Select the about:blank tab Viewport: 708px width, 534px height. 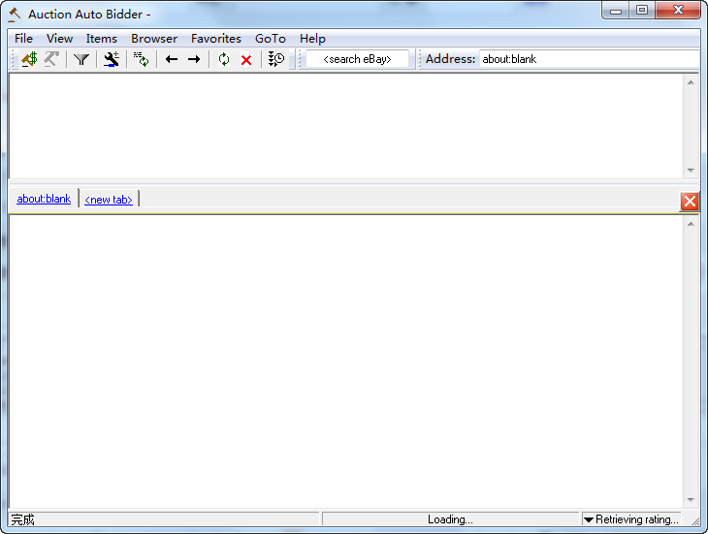(x=44, y=199)
